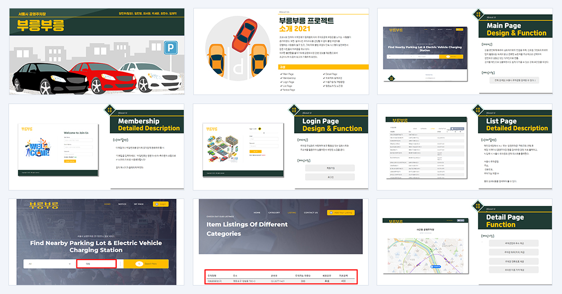Click the diamond logo badge on Detail Page slide
Viewport: 562px width, 294px height.
[478, 205]
